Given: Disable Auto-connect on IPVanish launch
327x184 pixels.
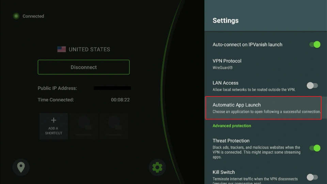Looking at the screenshot, I should (x=314, y=45).
